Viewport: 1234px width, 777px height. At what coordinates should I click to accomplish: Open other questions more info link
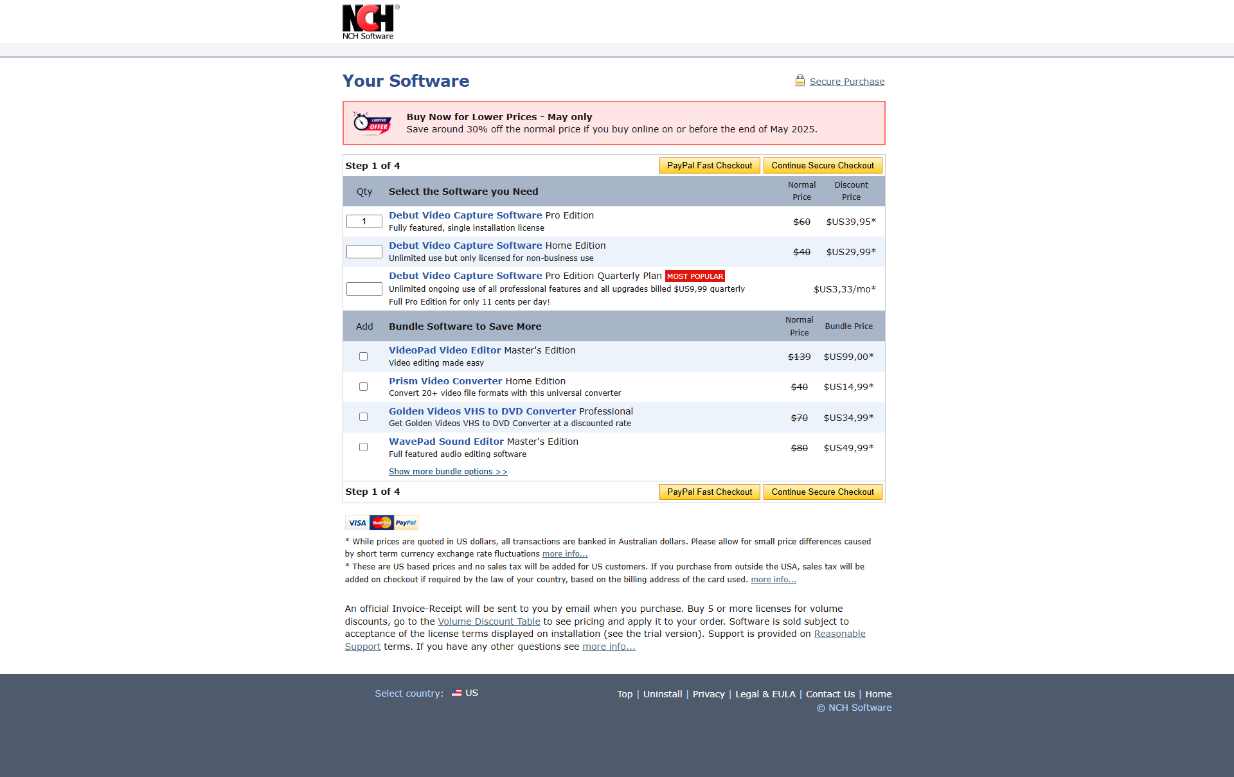click(609, 647)
